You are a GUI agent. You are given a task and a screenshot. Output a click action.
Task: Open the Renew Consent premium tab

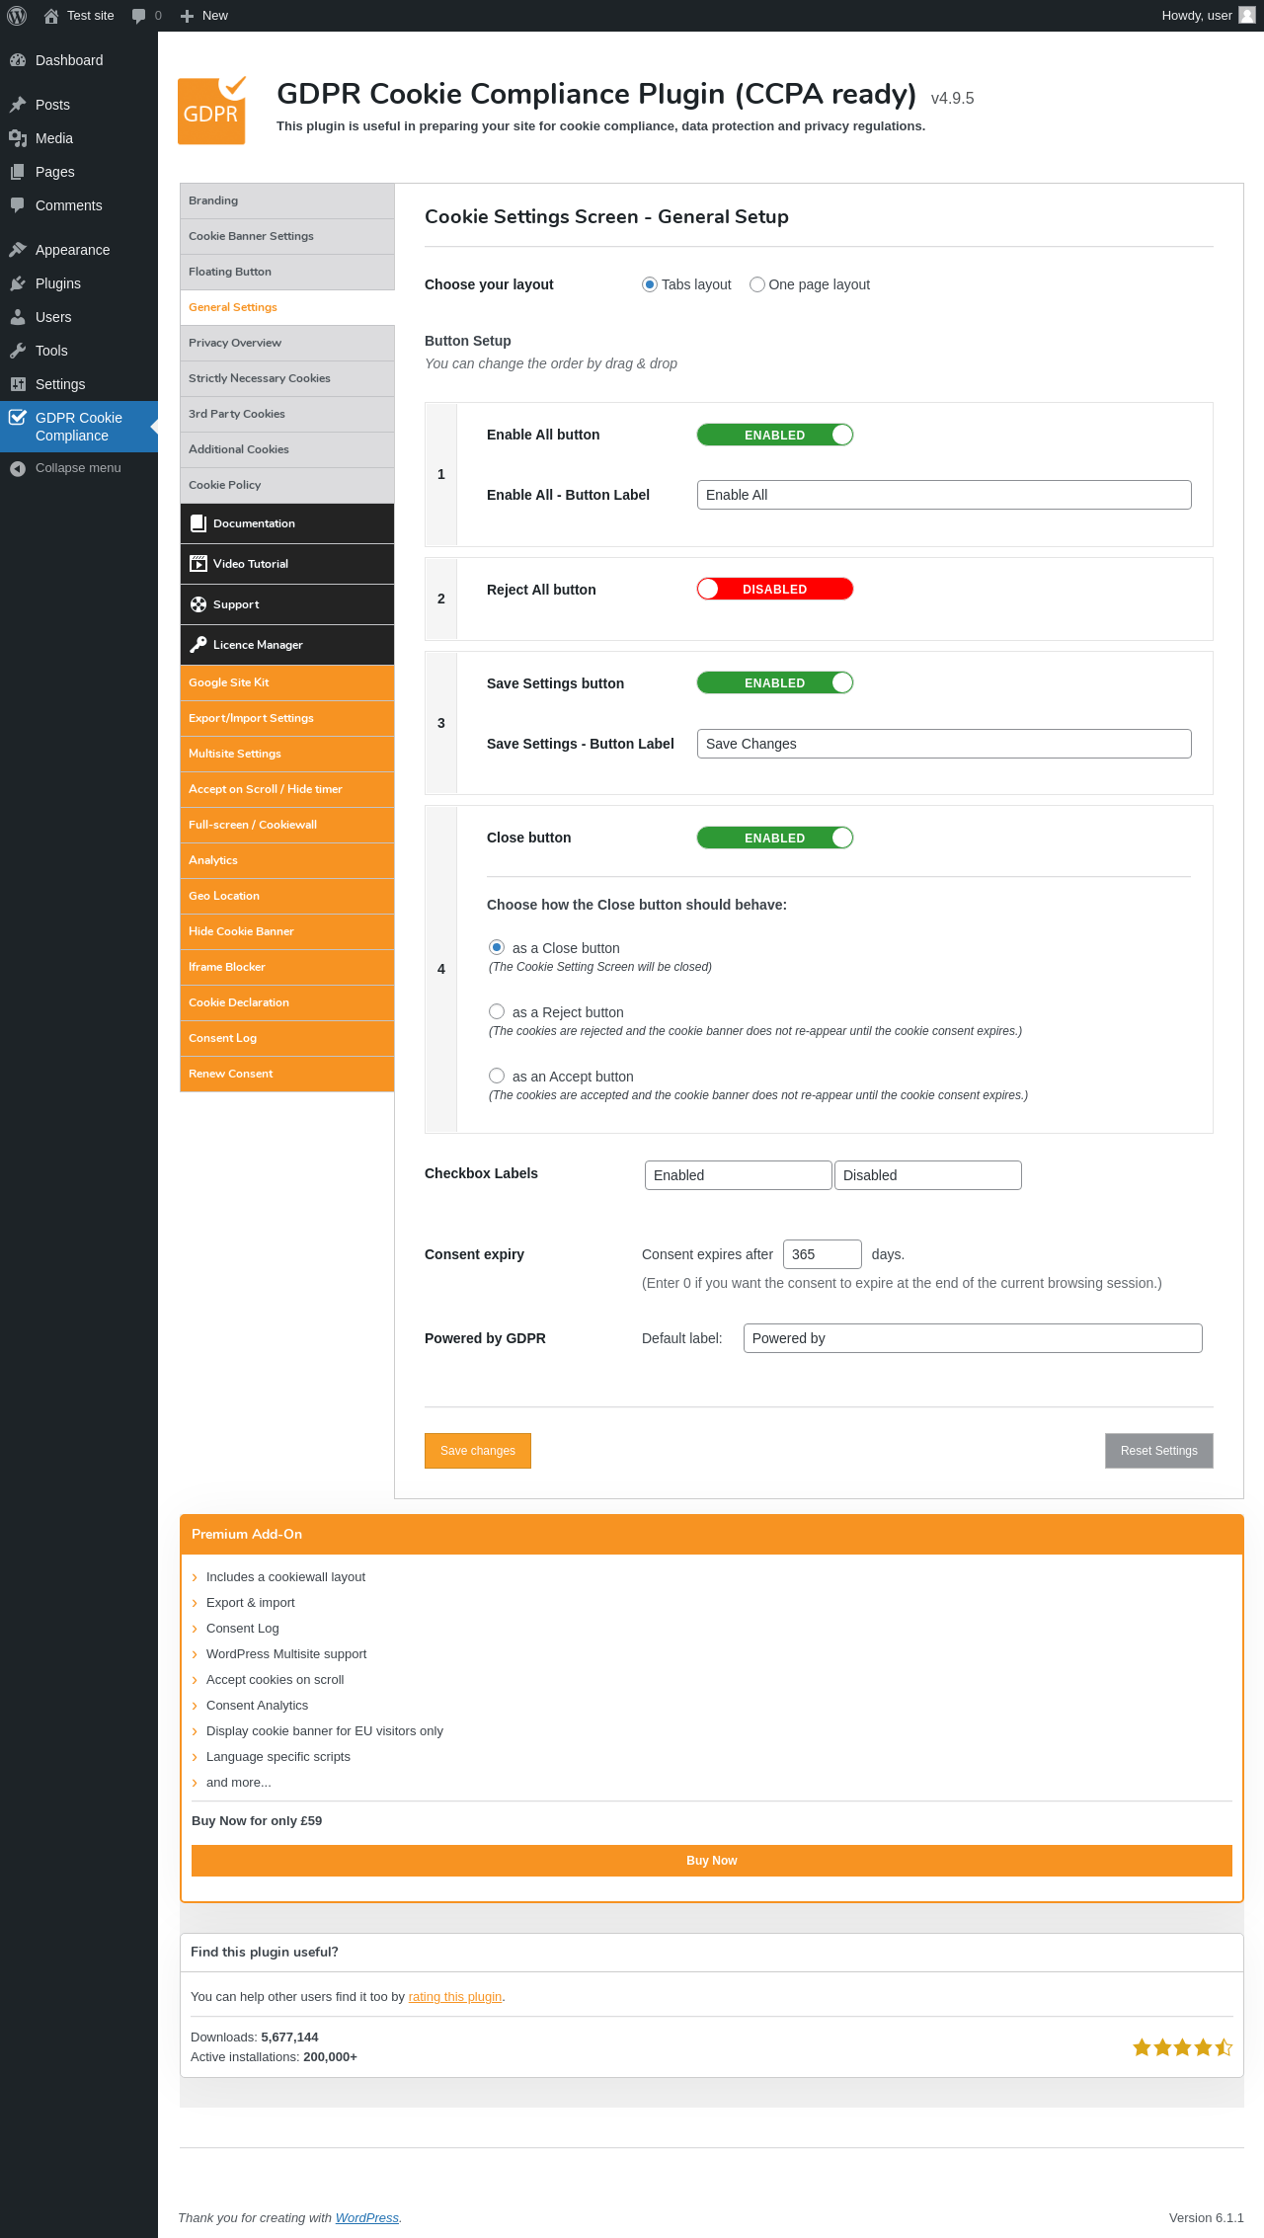[287, 1074]
